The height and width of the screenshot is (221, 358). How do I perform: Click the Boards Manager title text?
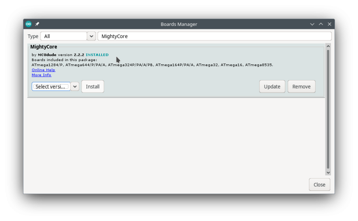pyautogui.click(x=179, y=24)
